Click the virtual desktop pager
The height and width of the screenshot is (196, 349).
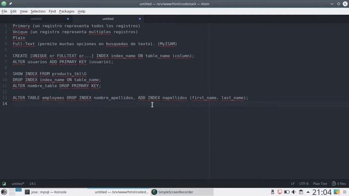pos(16,192)
